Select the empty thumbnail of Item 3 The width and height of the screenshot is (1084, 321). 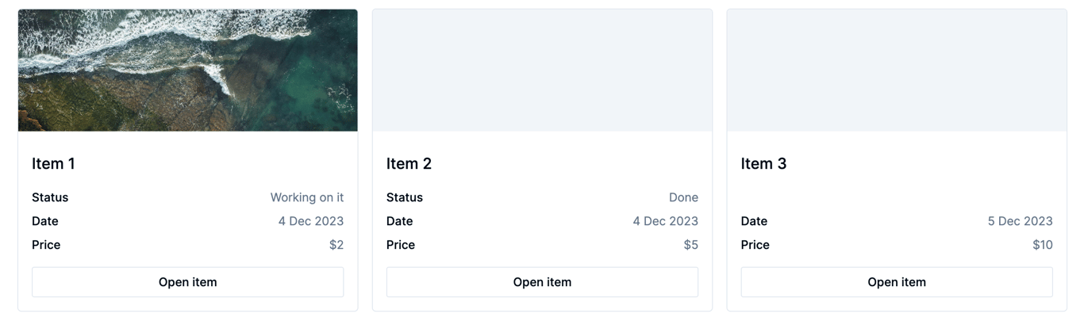click(x=896, y=71)
